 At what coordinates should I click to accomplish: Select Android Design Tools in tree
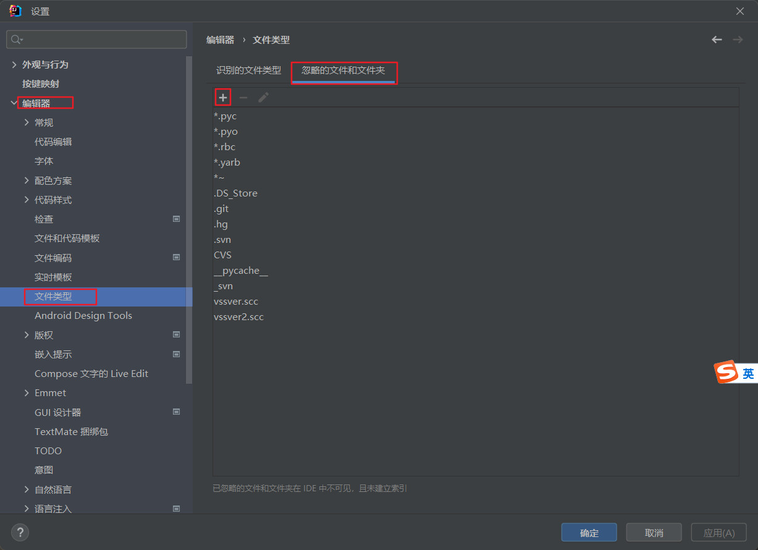[83, 315]
